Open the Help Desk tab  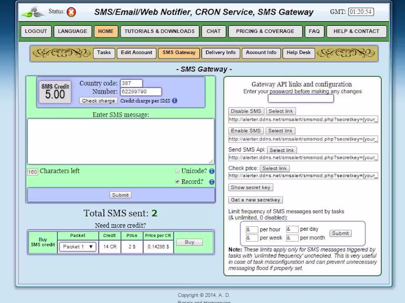tap(299, 53)
